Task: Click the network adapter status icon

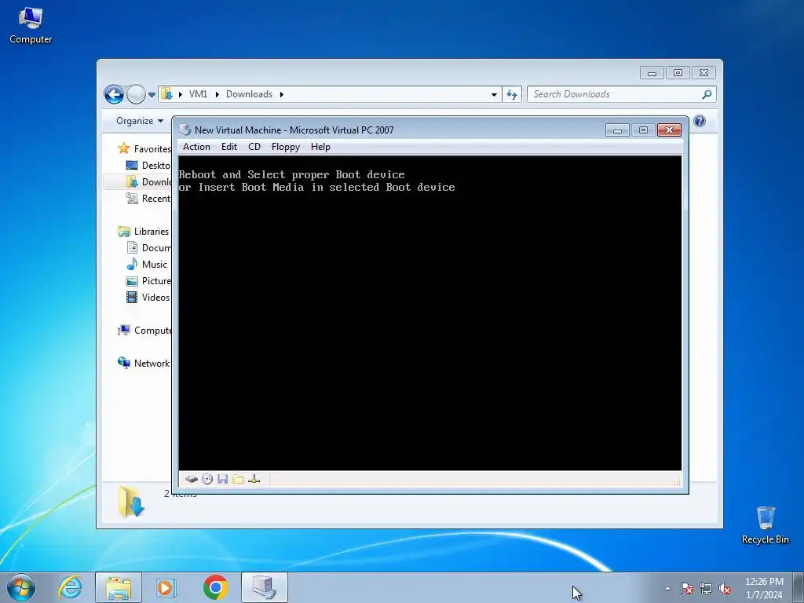Action: coord(254,479)
